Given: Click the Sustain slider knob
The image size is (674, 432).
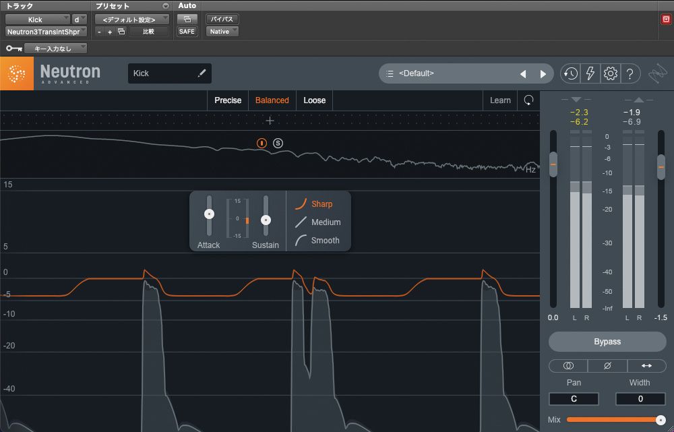Looking at the screenshot, I should tap(266, 220).
